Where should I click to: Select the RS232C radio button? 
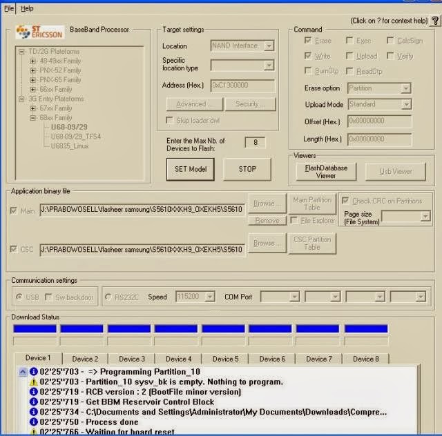(x=108, y=297)
